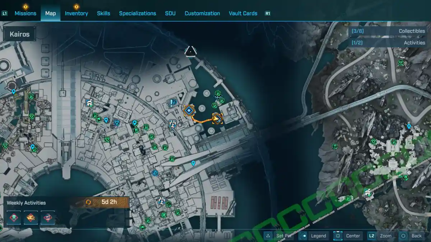The image size is (431, 242).
Task: Click the Zoom control
Action: [x=380, y=236]
